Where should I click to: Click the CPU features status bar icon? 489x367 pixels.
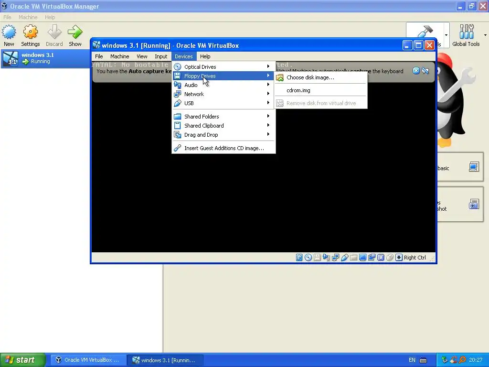click(381, 258)
